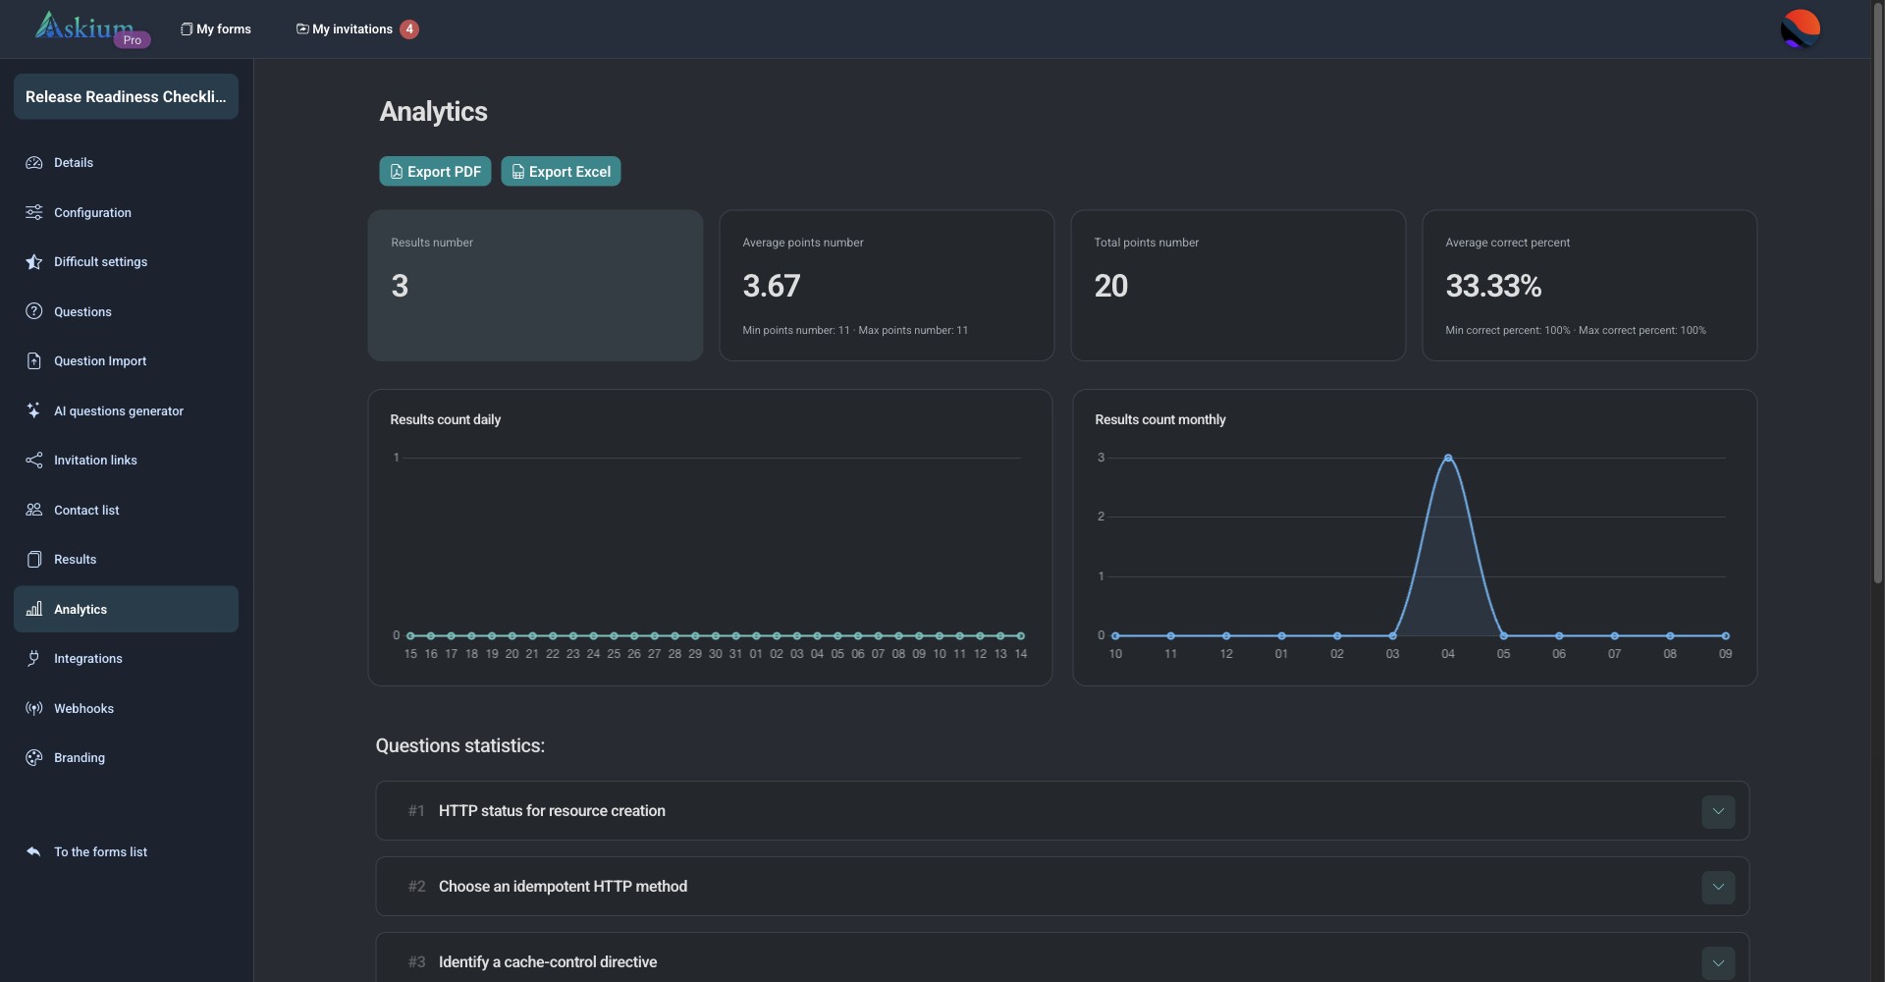Click the Average correct percent 33.33% value
Image resolution: width=1885 pixels, height=982 pixels.
point(1493,287)
